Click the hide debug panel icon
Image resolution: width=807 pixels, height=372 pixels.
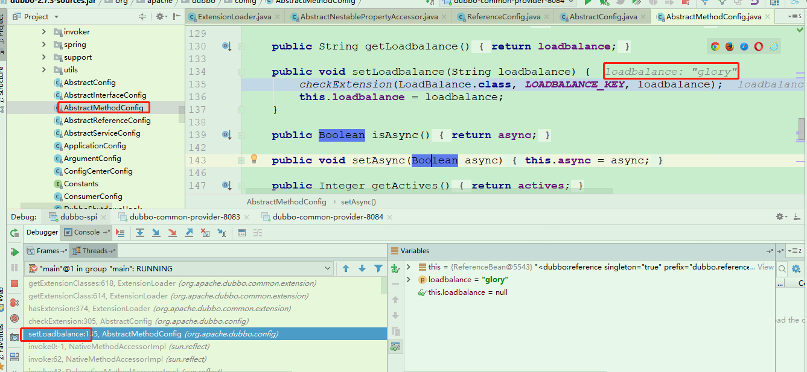[798, 216]
